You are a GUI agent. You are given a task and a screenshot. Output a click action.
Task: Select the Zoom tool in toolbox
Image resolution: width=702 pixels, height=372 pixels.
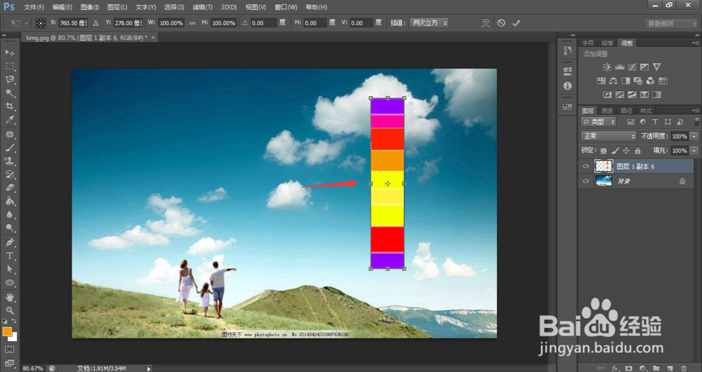tap(9, 310)
